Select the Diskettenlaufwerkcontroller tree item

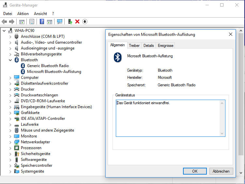(x=45, y=83)
